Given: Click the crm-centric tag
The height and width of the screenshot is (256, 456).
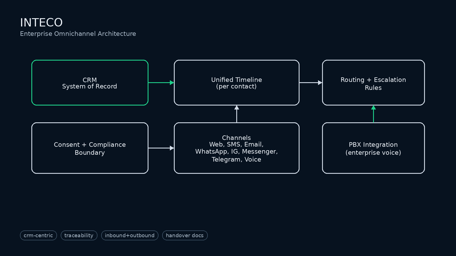Looking at the screenshot, I should (38, 236).
